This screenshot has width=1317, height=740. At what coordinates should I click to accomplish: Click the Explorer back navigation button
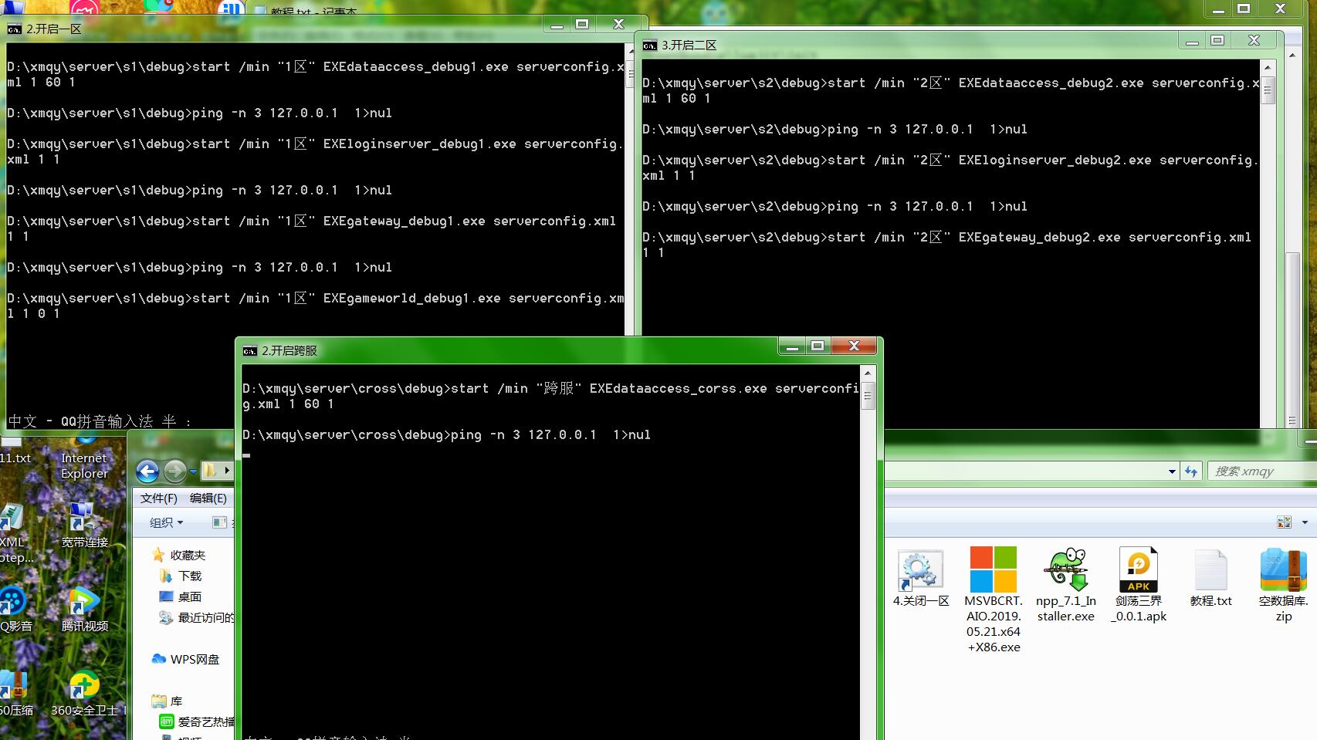[x=147, y=471]
